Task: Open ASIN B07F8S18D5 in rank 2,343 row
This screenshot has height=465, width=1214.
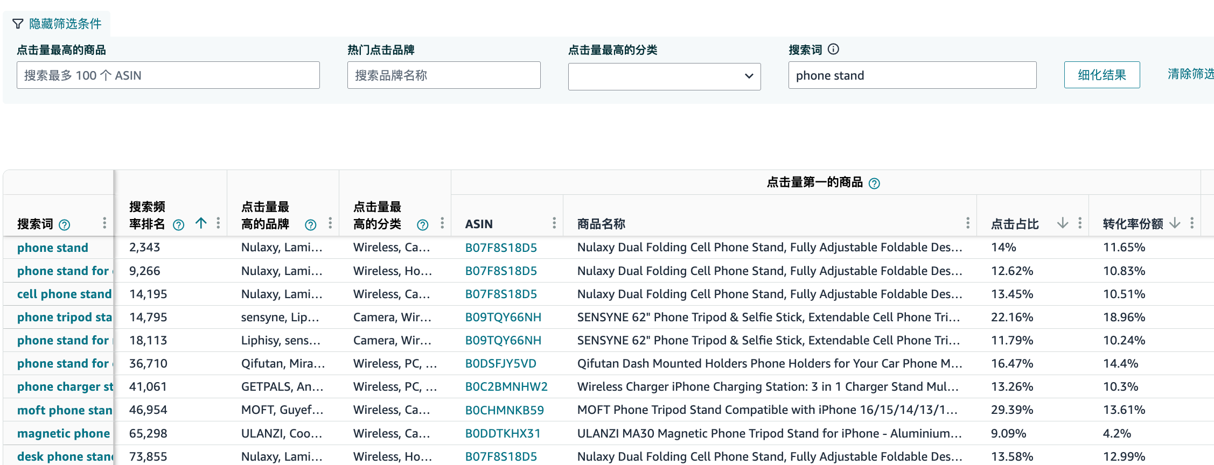Action: tap(501, 248)
